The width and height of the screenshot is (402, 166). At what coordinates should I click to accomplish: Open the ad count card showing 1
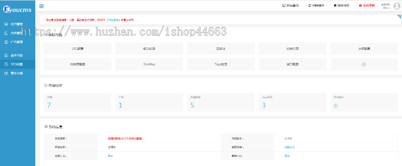149,102
